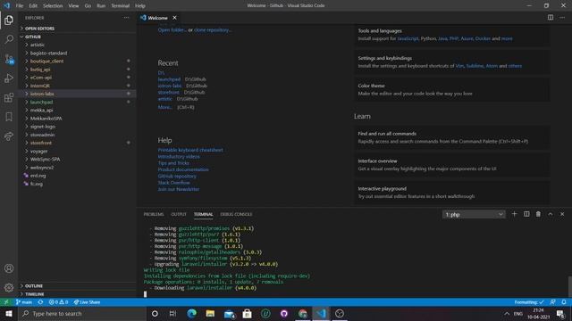Open errors and warnings count in status bar

tap(58, 302)
